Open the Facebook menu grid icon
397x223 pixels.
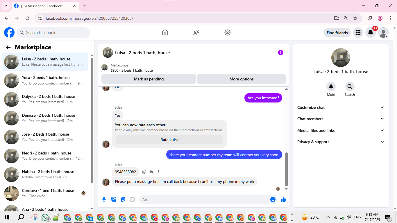coord(358,33)
